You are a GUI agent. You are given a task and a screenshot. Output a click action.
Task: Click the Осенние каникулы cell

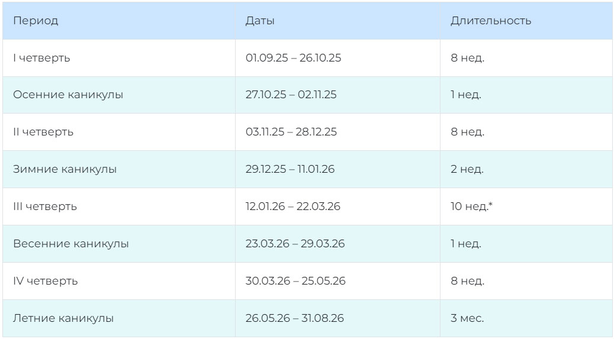click(x=68, y=95)
